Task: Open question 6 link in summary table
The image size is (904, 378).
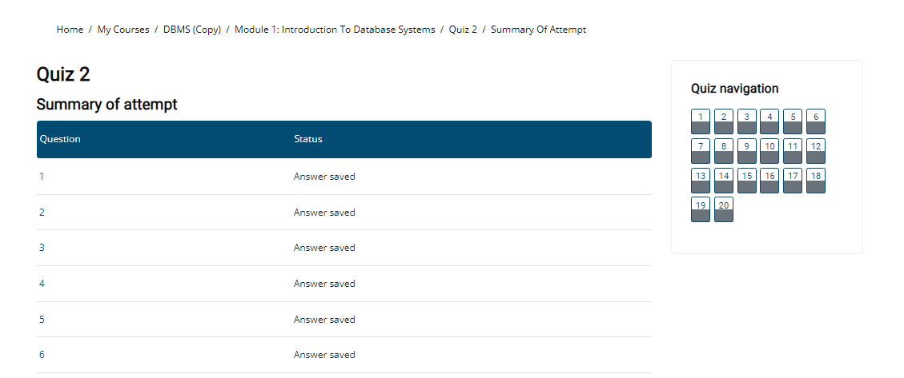Action: pos(42,355)
